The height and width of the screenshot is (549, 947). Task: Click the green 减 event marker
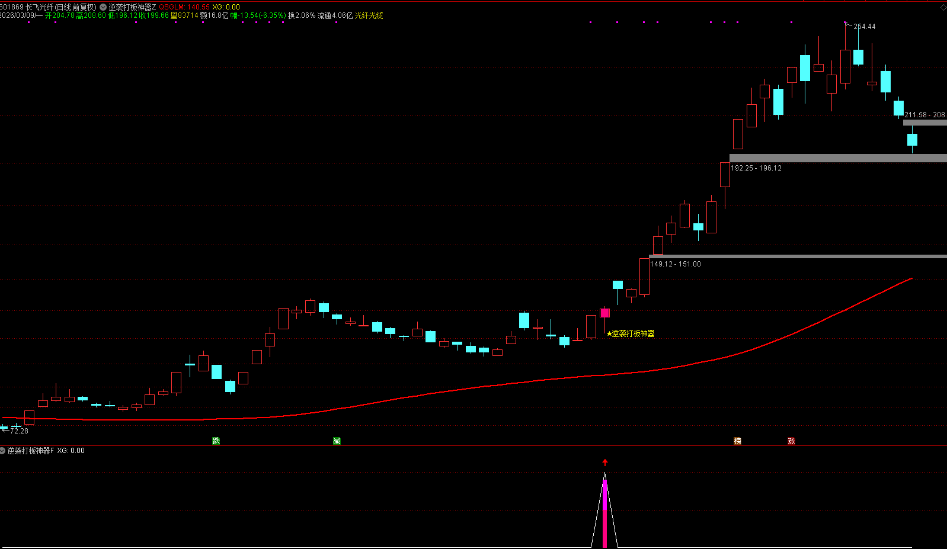click(337, 441)
